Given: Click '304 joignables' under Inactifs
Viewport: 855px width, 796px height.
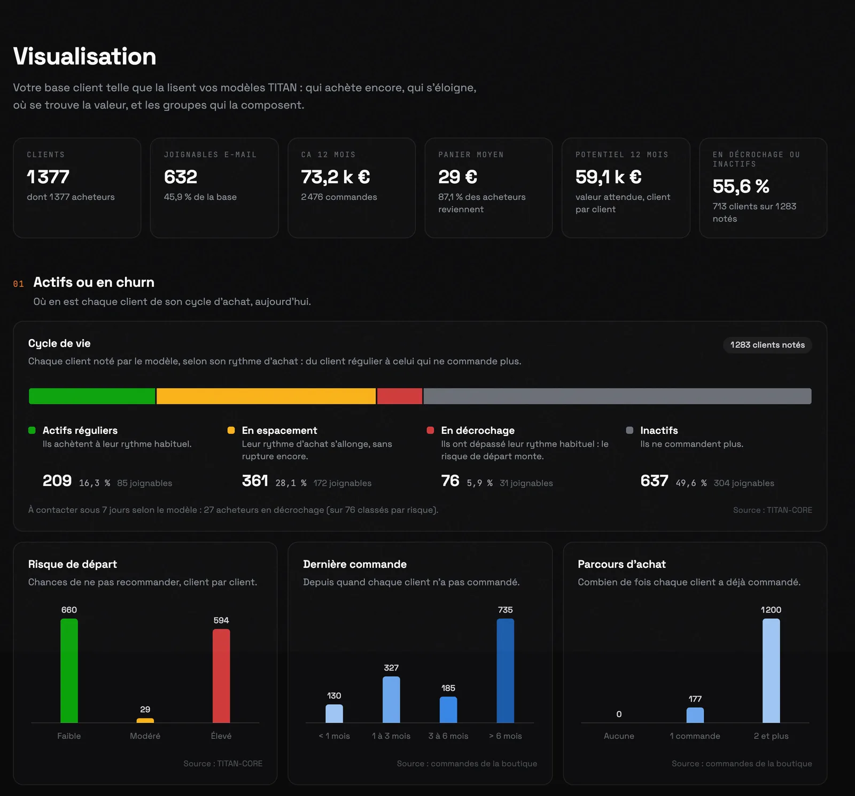Looking at the screenshot, I should [744, 483].
